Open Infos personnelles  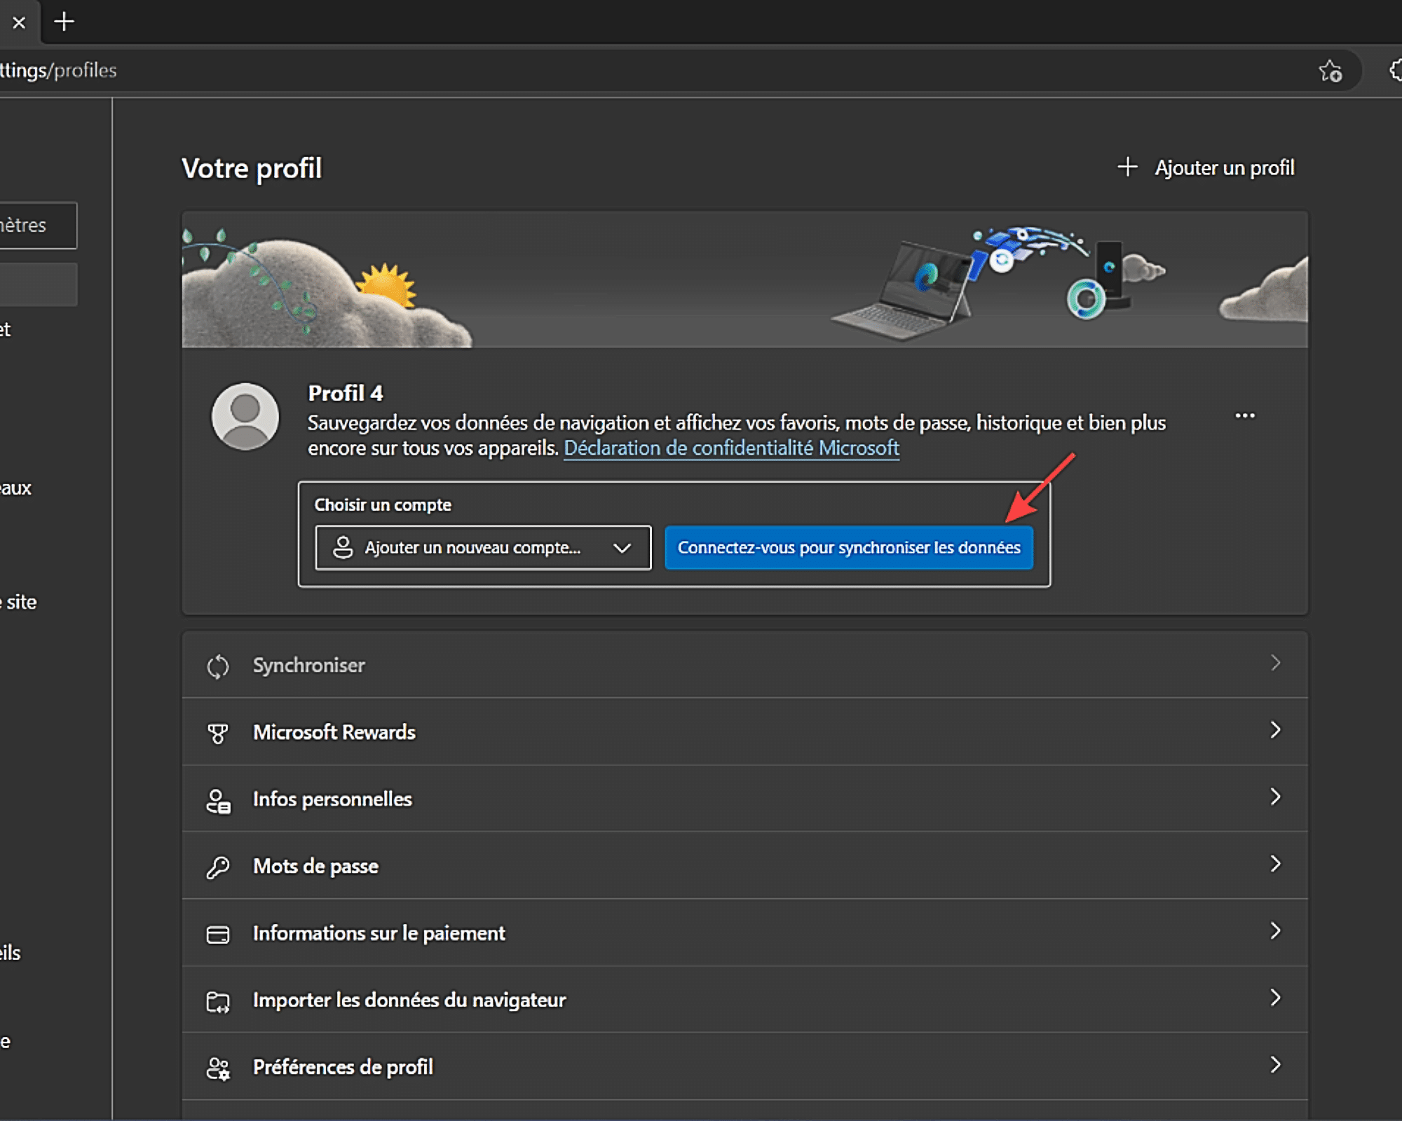point(744,799)
